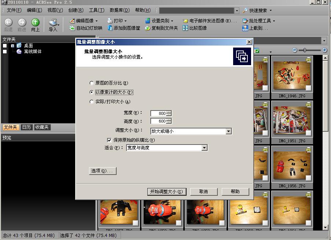Click the 导入 import icon
This screenshot has width=331, height=240.
pyautogui.click(x=52, y=23)
